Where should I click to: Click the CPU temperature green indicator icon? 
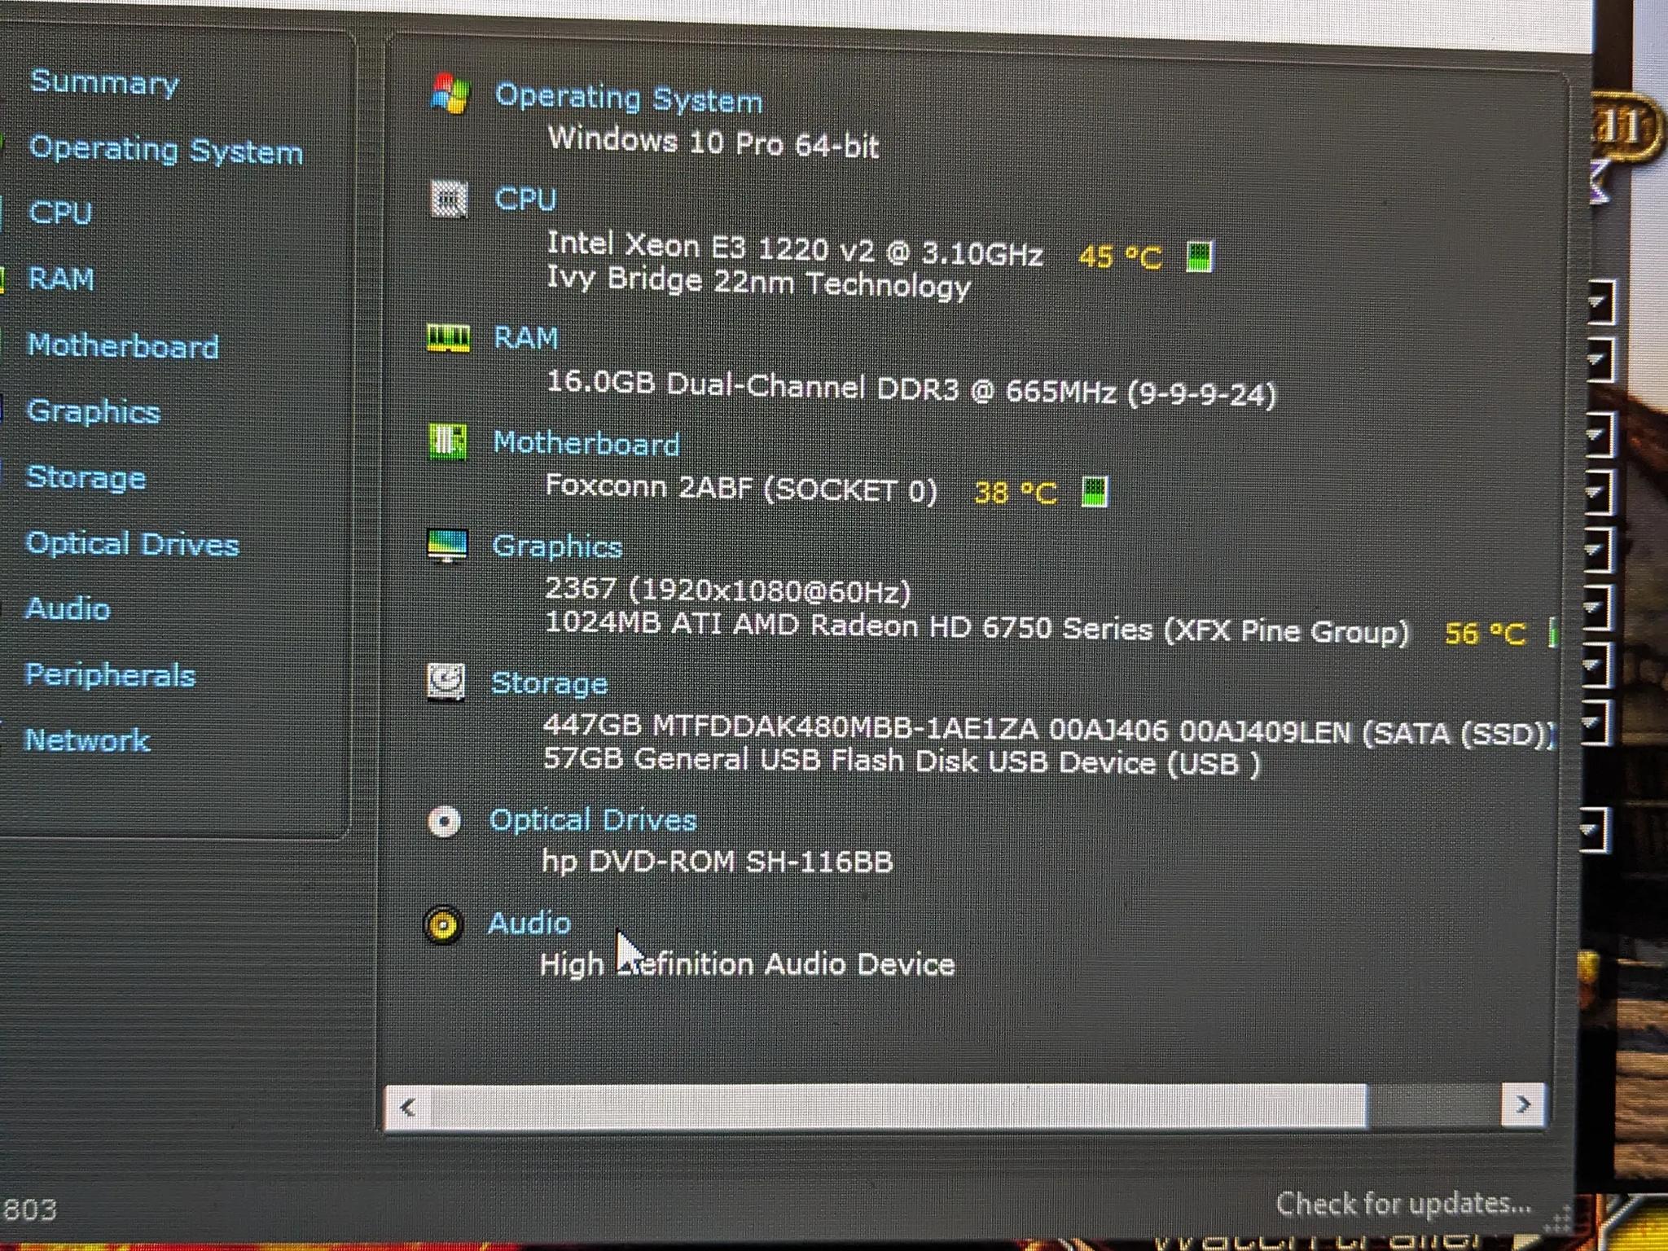click(x=1199, y=257)
